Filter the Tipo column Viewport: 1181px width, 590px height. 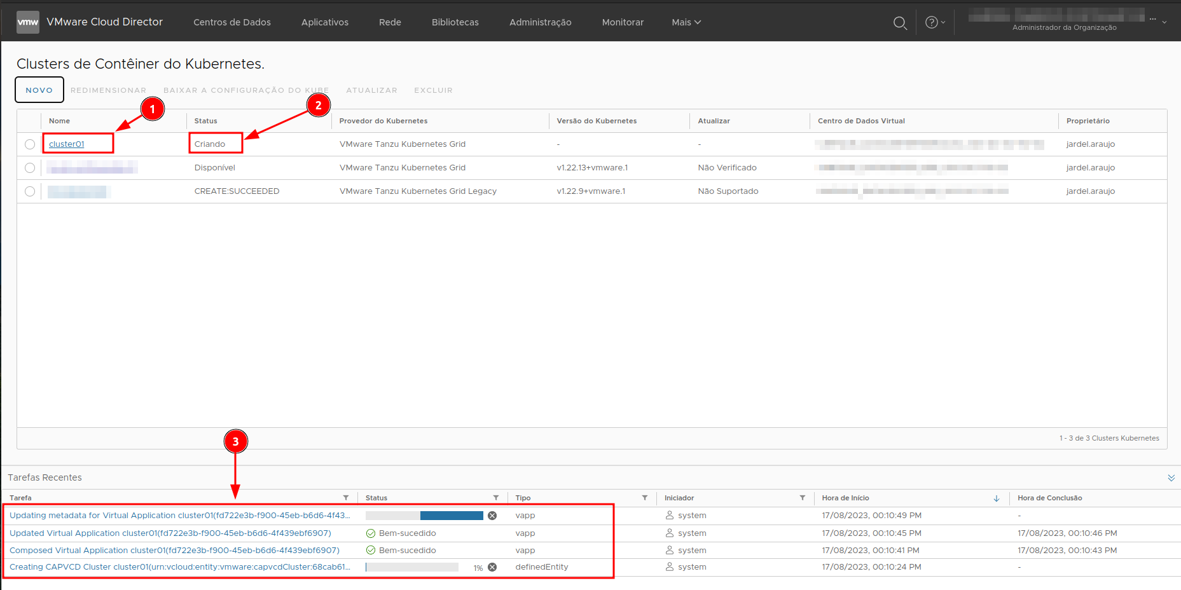(645, 498)
